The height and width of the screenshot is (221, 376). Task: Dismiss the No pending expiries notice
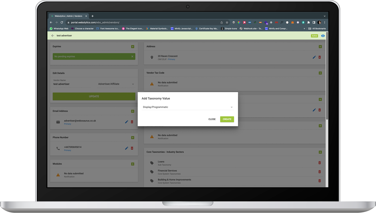(132, 56)
